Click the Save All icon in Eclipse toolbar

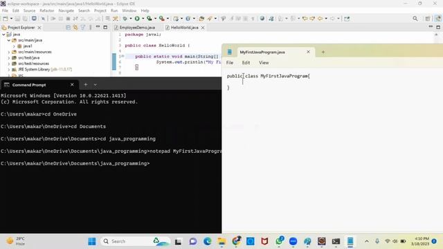click(x=25, y=19)
